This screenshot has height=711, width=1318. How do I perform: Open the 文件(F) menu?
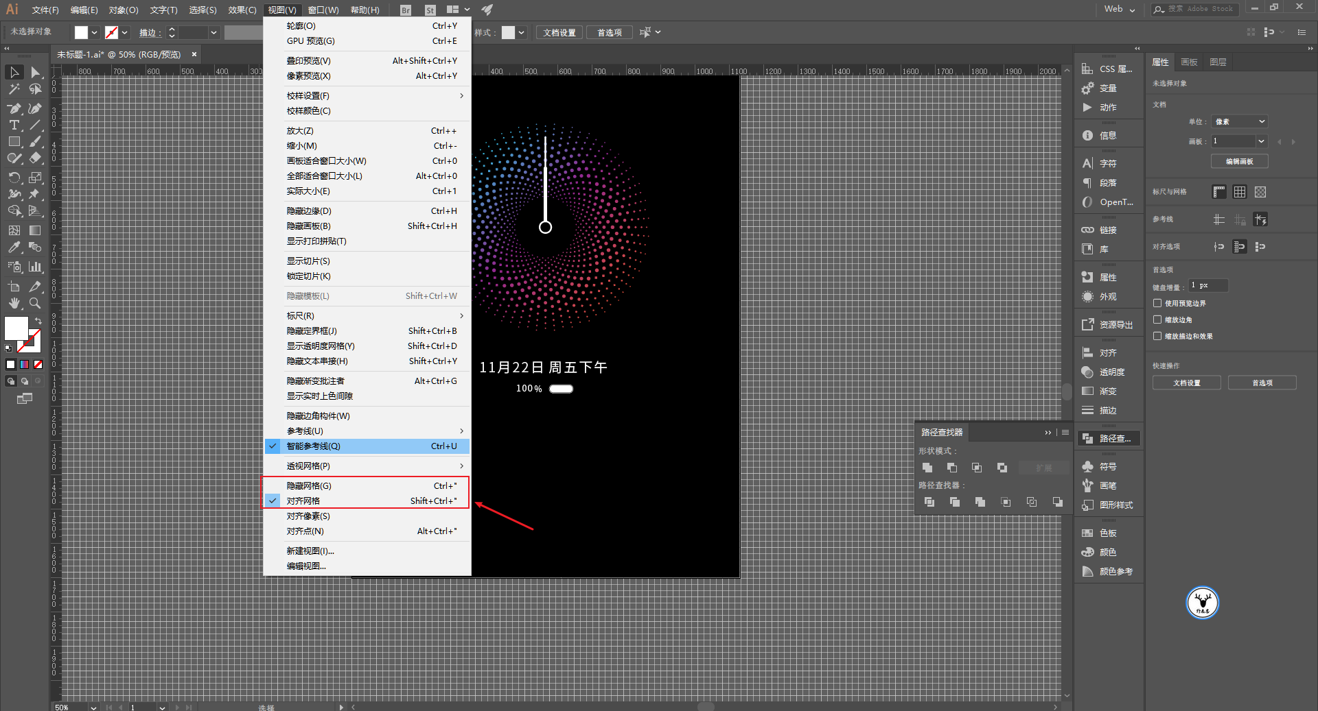click(x=45, y=10)
